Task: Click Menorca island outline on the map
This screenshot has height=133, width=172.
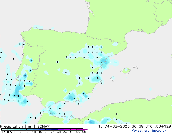Action: click(x=135, y=67)
